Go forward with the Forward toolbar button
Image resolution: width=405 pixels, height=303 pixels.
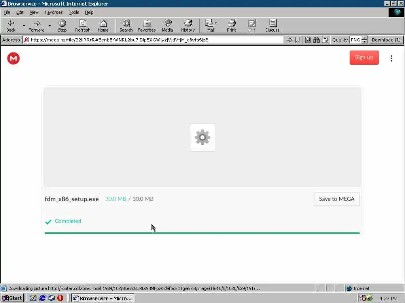click(36, 26)
